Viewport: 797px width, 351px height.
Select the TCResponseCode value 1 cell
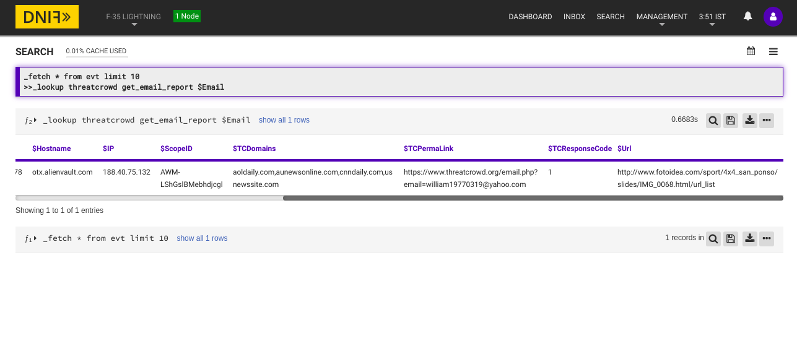coord(550,172)
